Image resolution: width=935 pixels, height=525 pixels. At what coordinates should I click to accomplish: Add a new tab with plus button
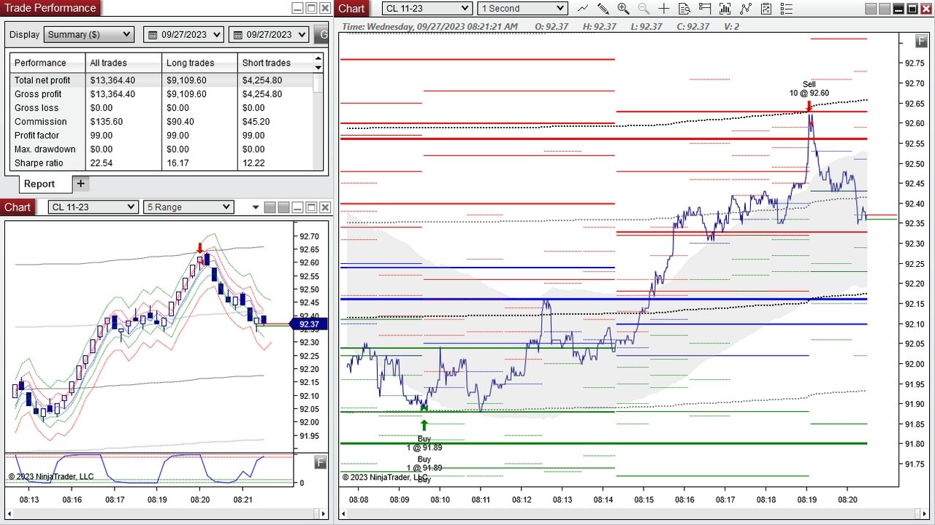(80, 184)
